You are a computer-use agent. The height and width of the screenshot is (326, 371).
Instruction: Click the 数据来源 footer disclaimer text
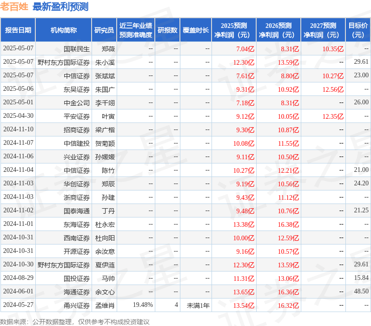pos(75,322)
